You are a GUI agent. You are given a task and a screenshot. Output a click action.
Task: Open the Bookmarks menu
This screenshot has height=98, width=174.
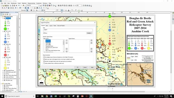coord(14,3)
